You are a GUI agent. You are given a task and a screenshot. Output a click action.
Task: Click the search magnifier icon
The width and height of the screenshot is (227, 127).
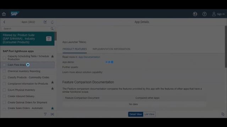point(52,29)
